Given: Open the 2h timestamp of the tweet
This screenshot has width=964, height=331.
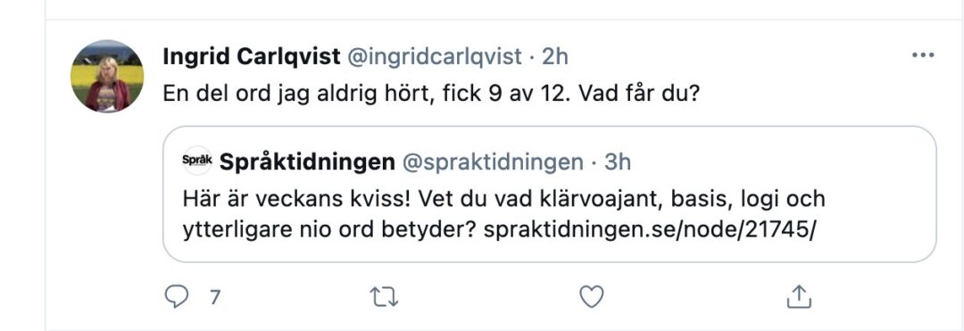Looking at the screenshot, I should [x=554, y=57].
